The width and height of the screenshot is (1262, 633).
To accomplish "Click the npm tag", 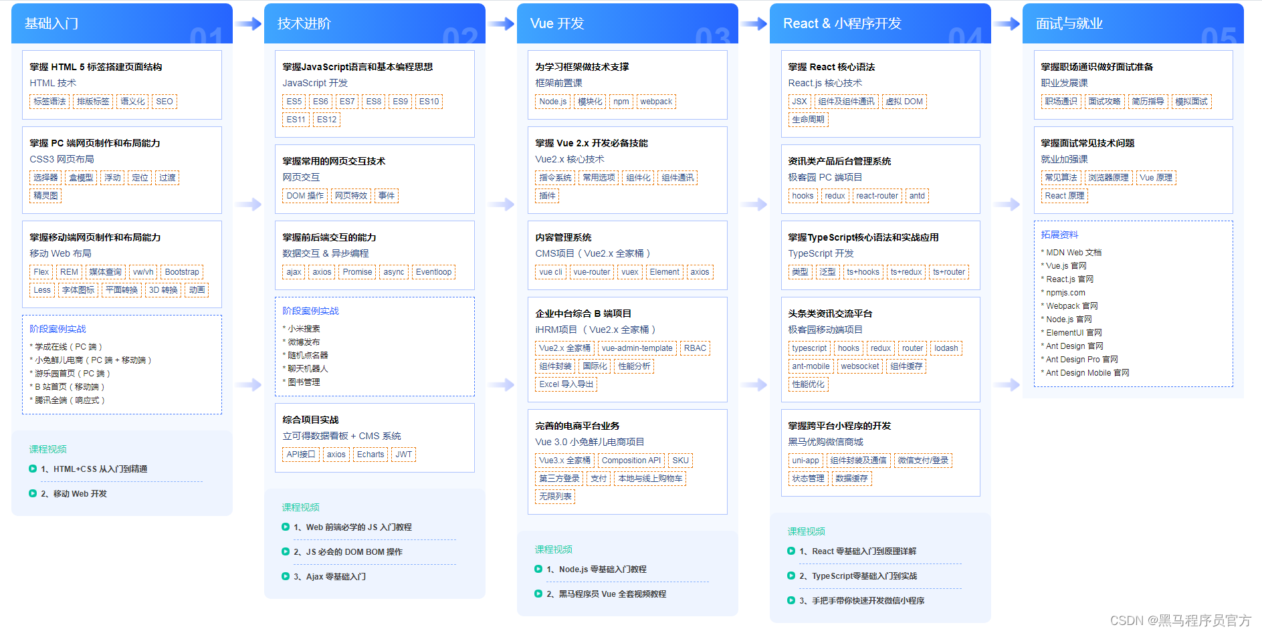I will 621,102.
